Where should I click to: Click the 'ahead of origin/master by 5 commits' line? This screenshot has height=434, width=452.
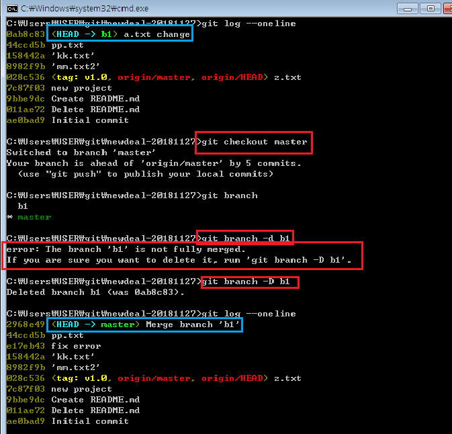pos(154,163)
